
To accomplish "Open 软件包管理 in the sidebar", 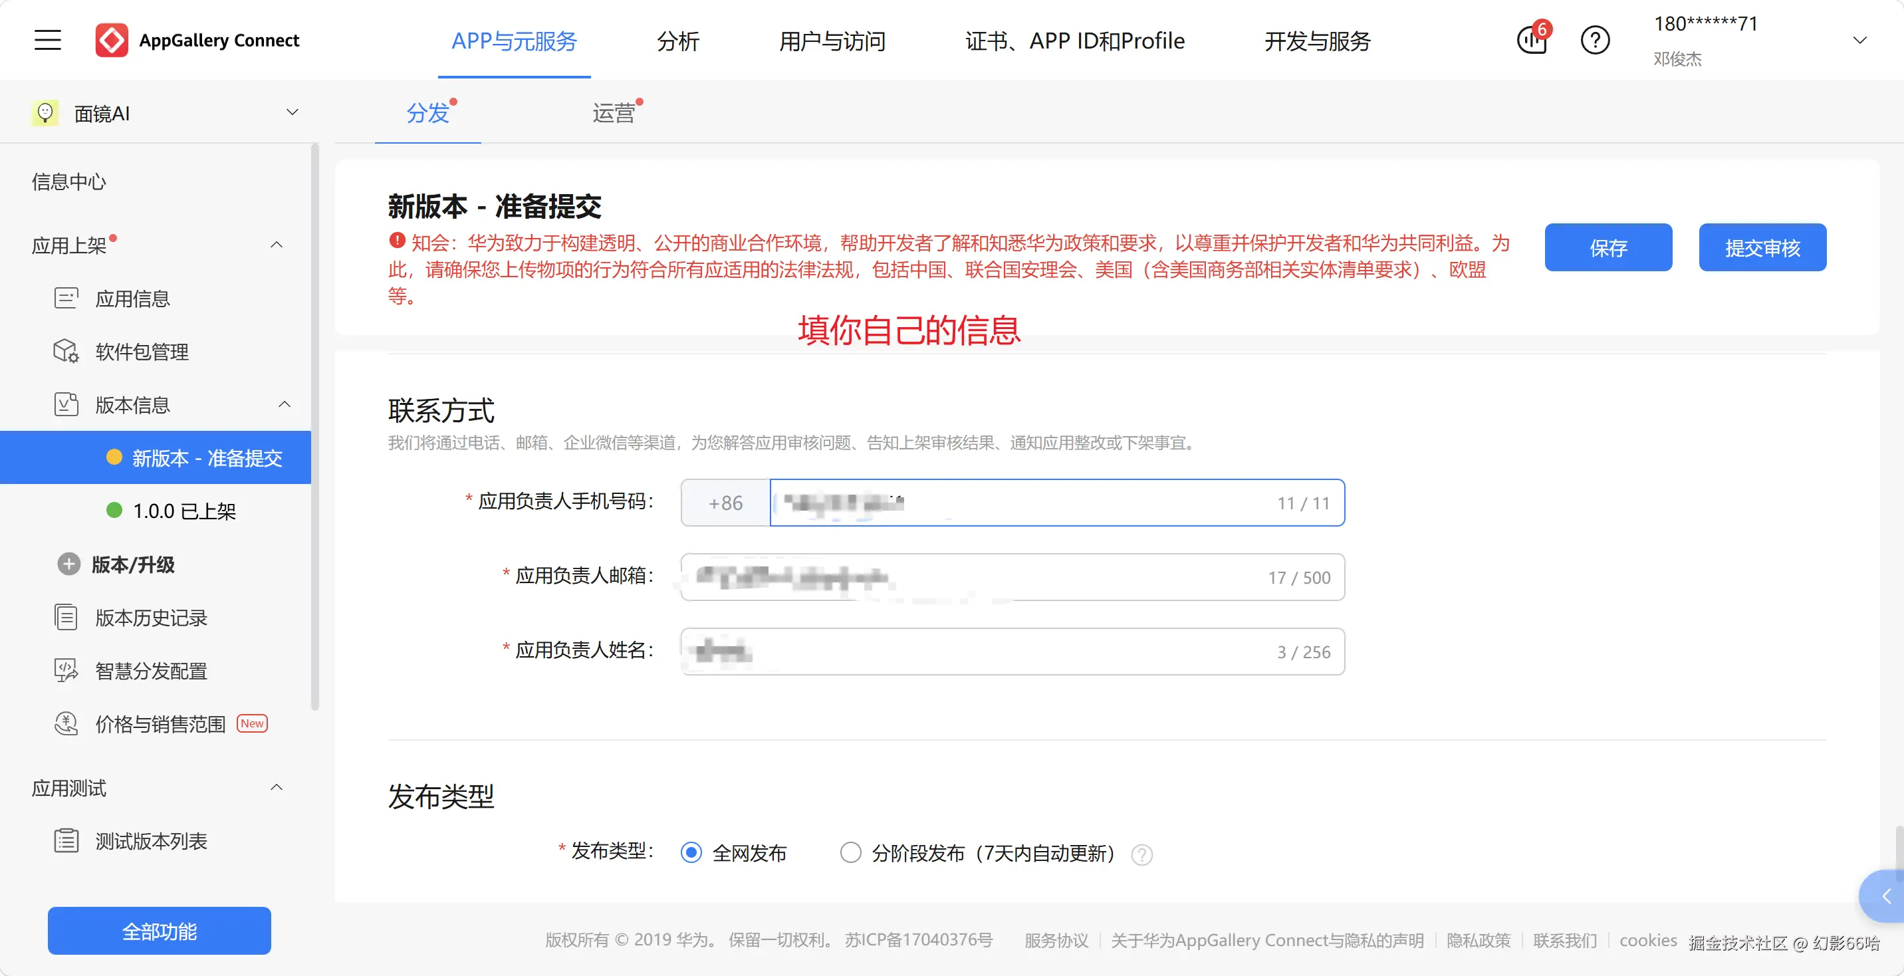I will [x=142, y=351].
